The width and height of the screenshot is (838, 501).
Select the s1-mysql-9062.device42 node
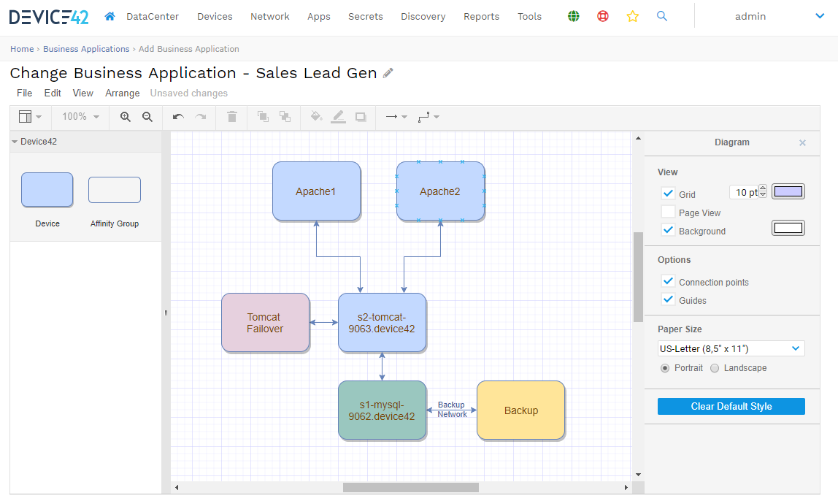(382, 410)
